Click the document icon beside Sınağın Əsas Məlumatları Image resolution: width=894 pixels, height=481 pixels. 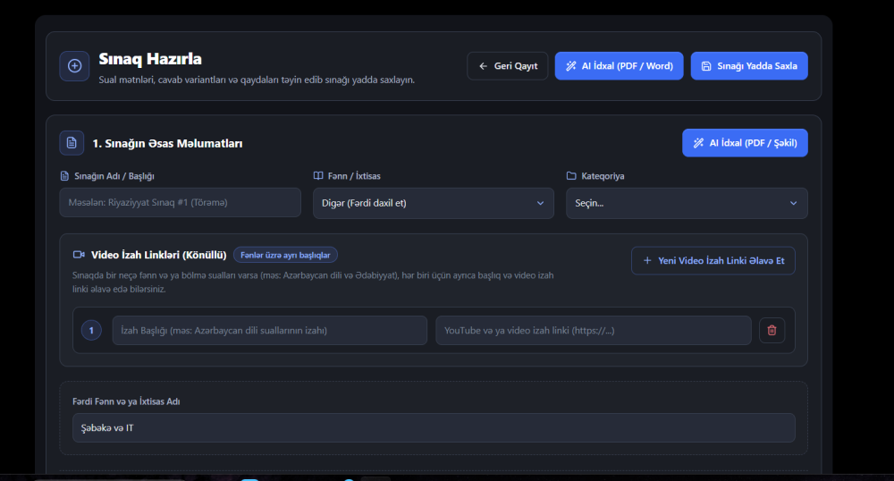coord(72,143)
